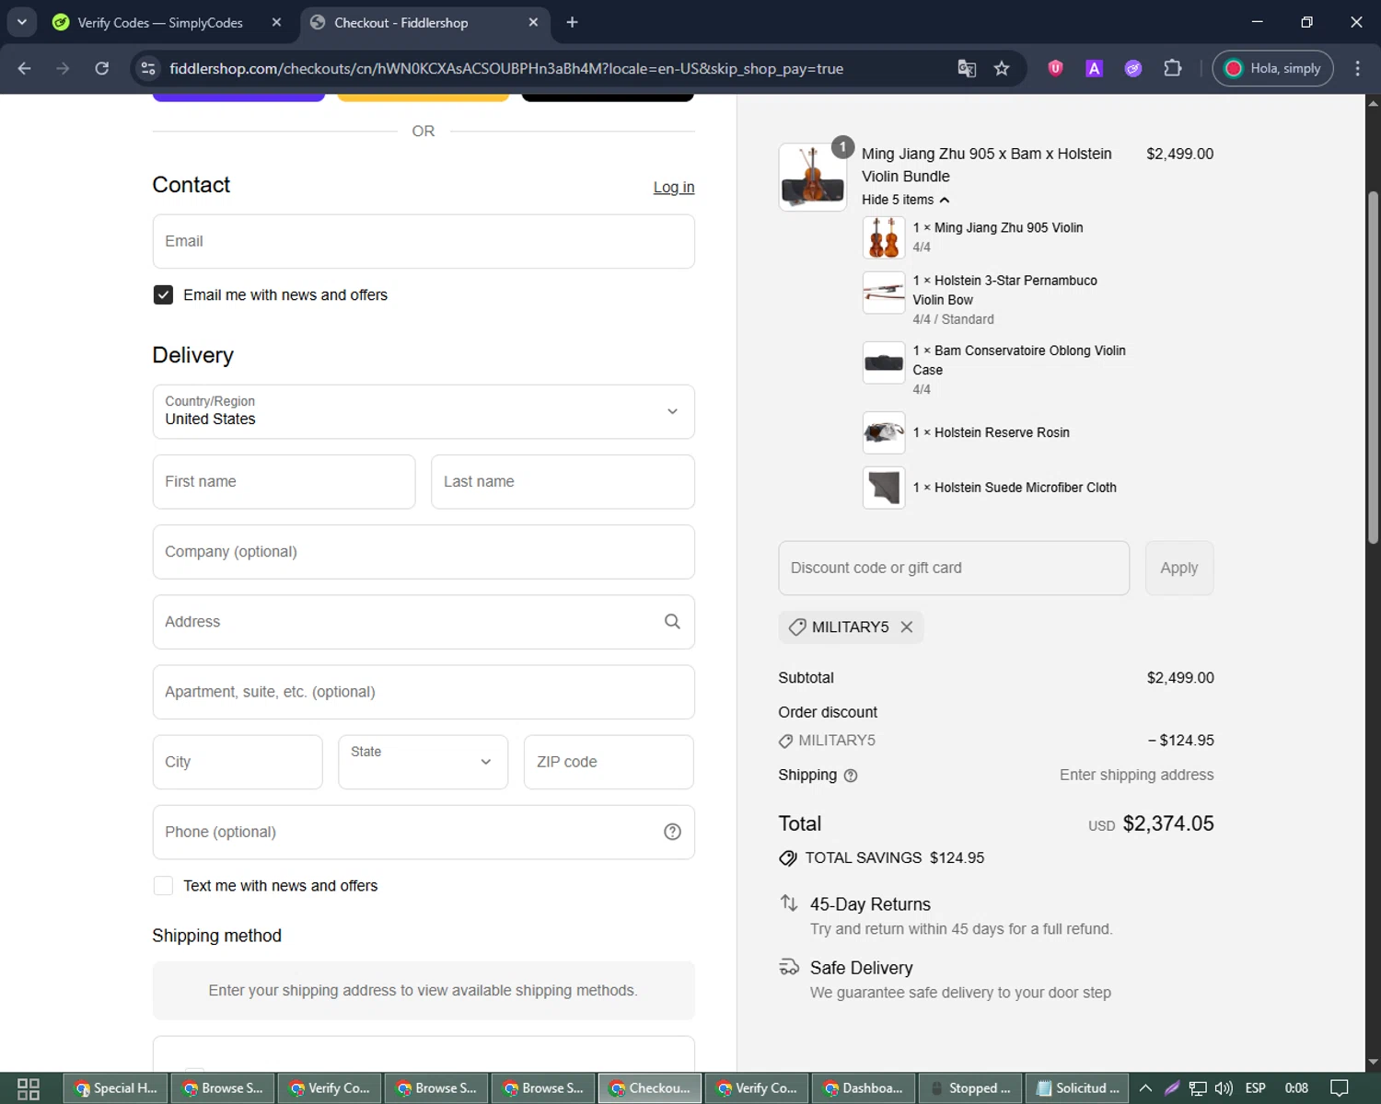Open the notifications center icon
This screenshot has height=1104, width=1381.
tap(1340, 1088)
